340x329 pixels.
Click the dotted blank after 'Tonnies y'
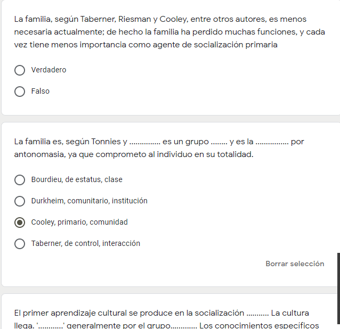144,143
